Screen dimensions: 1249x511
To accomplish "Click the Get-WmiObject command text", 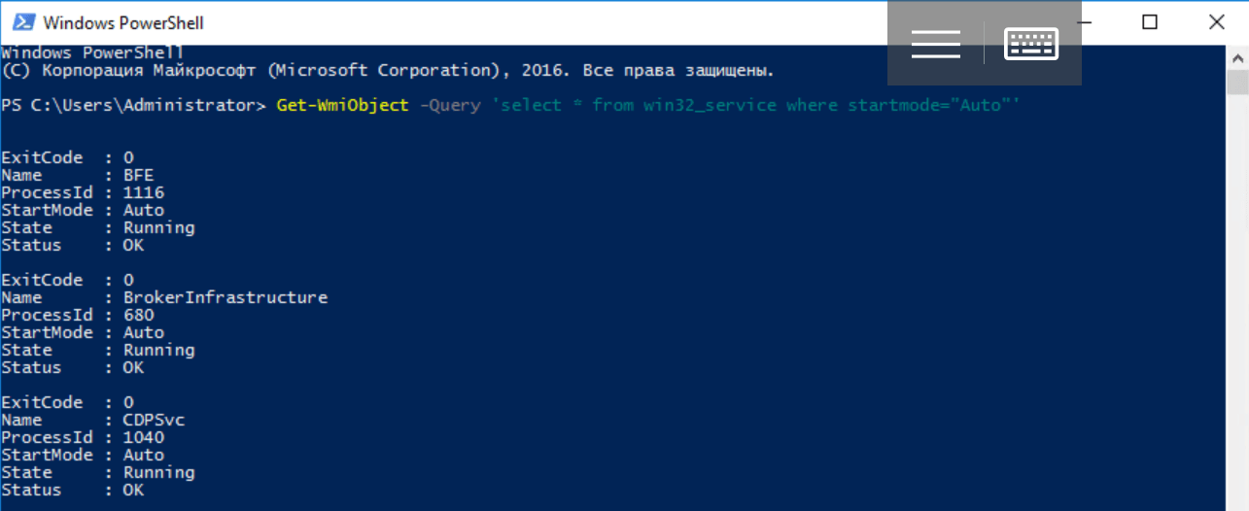I will tap(342, 105).
